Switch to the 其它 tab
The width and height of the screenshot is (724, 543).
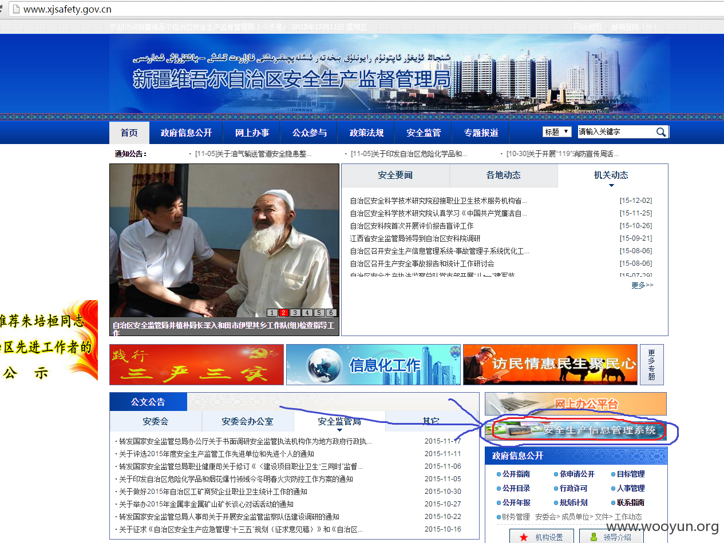click(432, 421)
